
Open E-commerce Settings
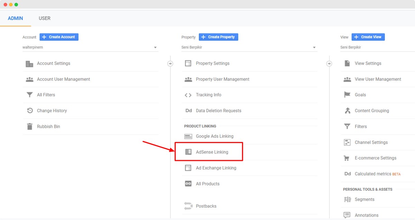[376, 158]
